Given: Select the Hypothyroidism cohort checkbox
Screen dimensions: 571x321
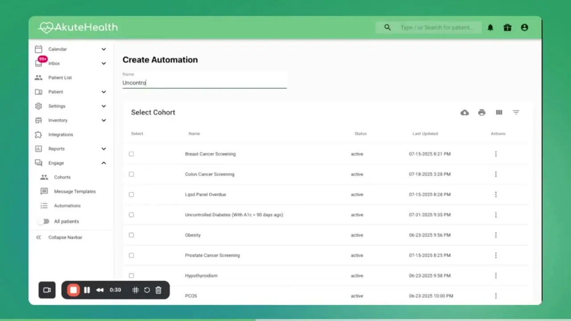Looking at the screenshot, I should tap(131, 276).
